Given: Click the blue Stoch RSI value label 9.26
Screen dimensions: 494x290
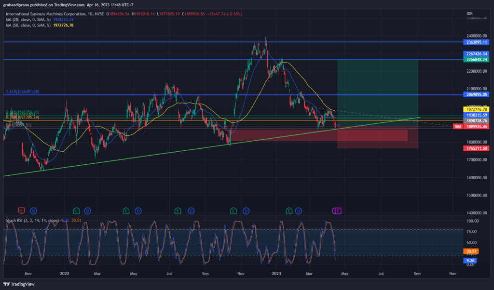Looking at the screenshot, I should [x=470, y=261].
